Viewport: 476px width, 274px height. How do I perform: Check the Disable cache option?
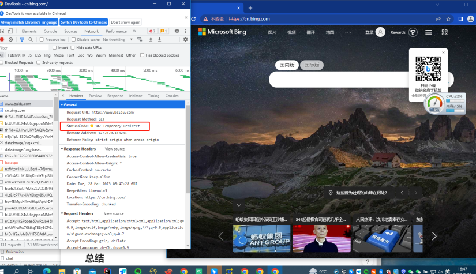click(73, 39)
